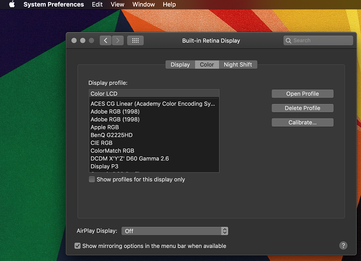The width and height of the screenshot is (361, 261).
Task: Click the Delete Profile button
Action: click(x=302, y=108)
